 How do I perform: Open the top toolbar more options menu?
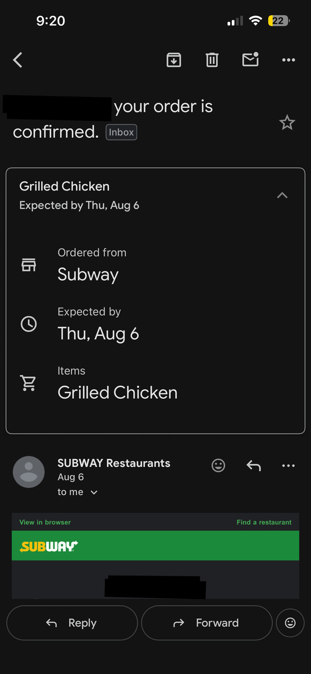click(289, 60)
